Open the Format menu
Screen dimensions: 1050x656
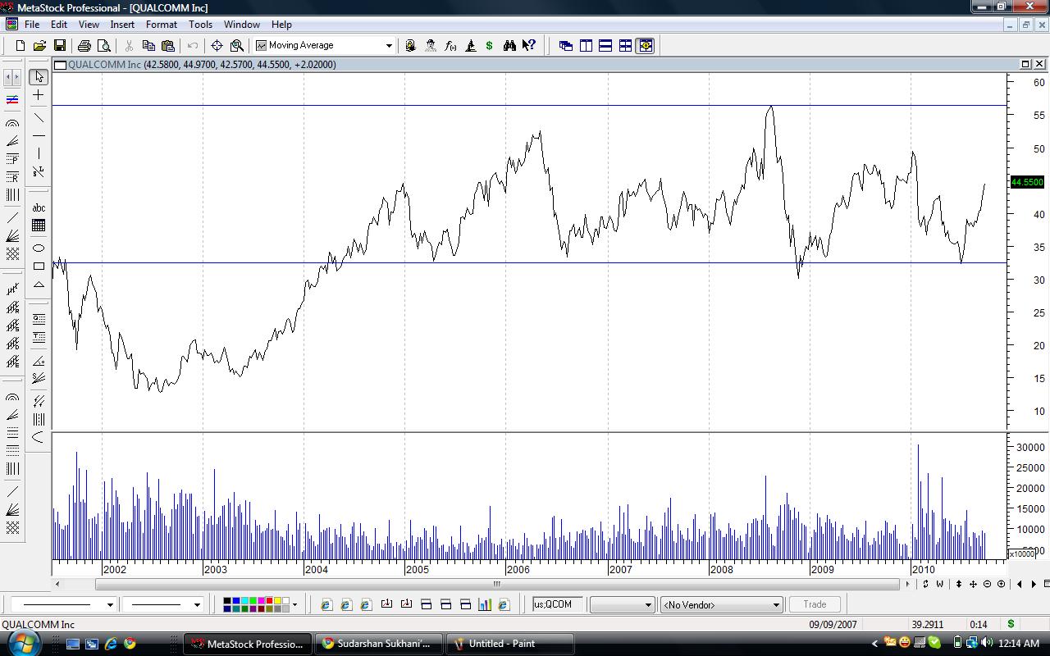click(161, 25)
